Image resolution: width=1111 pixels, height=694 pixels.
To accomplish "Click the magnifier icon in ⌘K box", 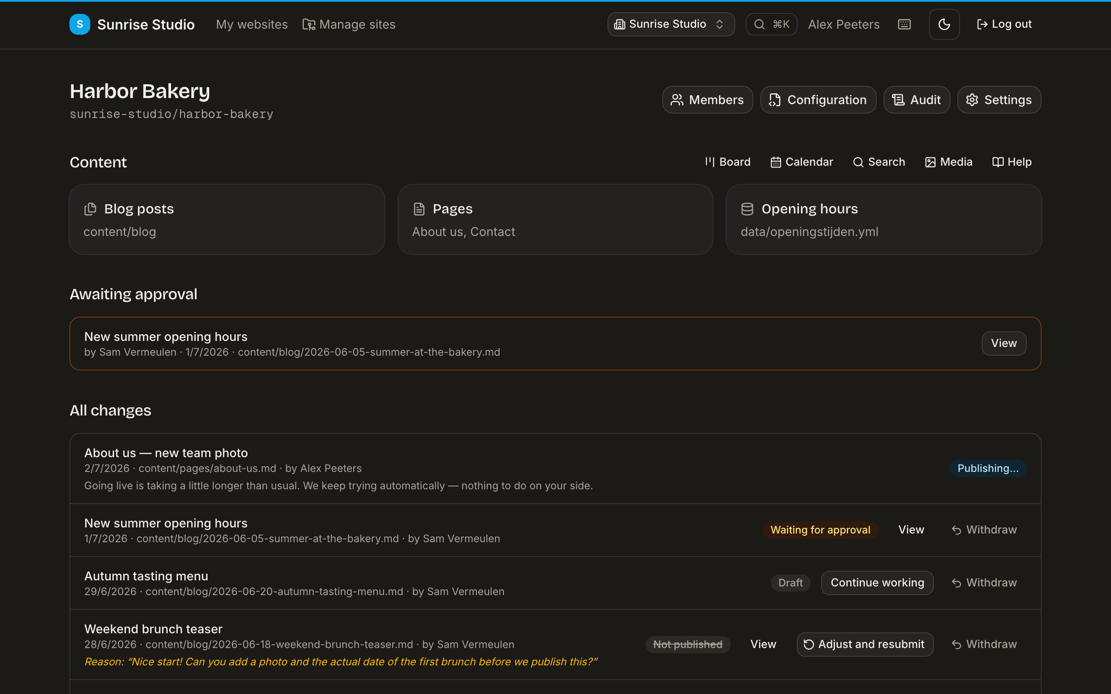I will coord(759,24).
